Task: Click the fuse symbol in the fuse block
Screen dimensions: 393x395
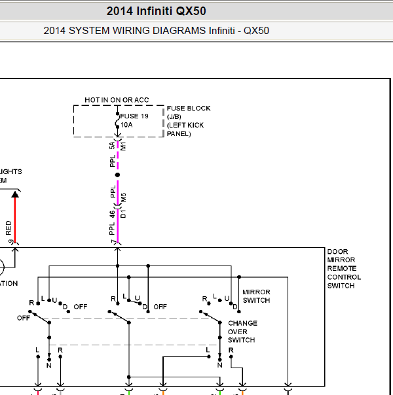Action: pyautogui.click(x=117, y=121)
